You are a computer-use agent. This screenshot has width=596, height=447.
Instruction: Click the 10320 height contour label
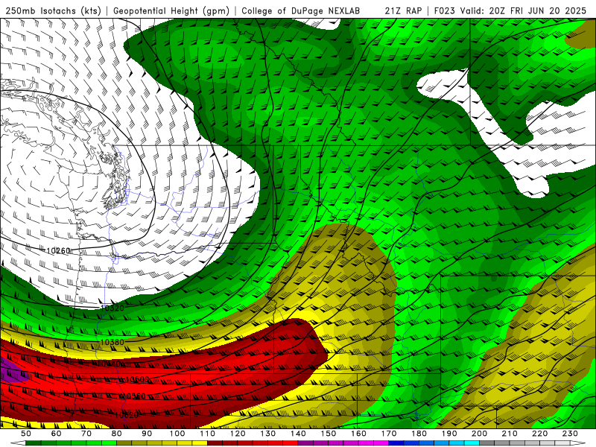pos(112,308)
